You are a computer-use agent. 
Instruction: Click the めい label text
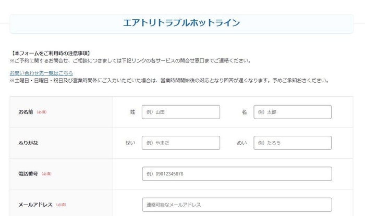coord(242,143)
